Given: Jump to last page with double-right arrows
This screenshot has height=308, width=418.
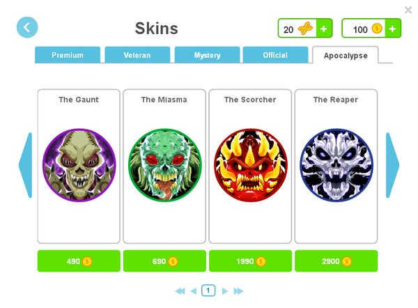Looking at the screenshot, I should coord(238,291).
